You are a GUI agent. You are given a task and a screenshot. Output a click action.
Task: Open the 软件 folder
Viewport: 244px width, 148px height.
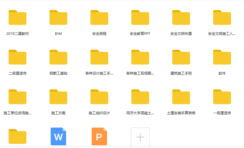222,57
